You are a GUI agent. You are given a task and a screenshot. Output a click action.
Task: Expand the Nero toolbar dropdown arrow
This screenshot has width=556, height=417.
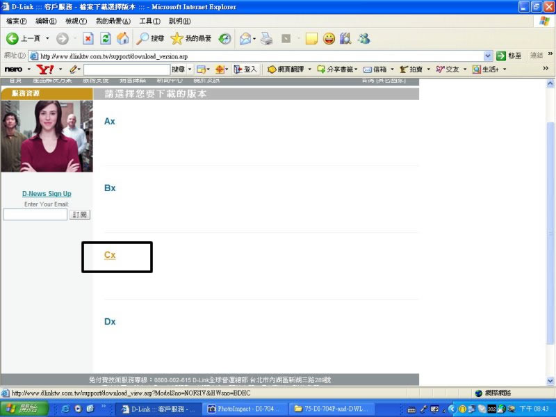tap(28, 69)
